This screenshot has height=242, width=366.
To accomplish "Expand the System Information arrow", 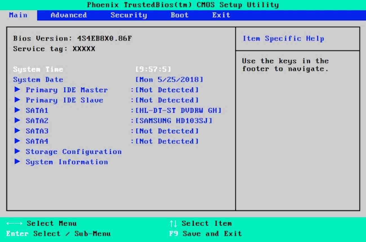I will pos(17,162).
